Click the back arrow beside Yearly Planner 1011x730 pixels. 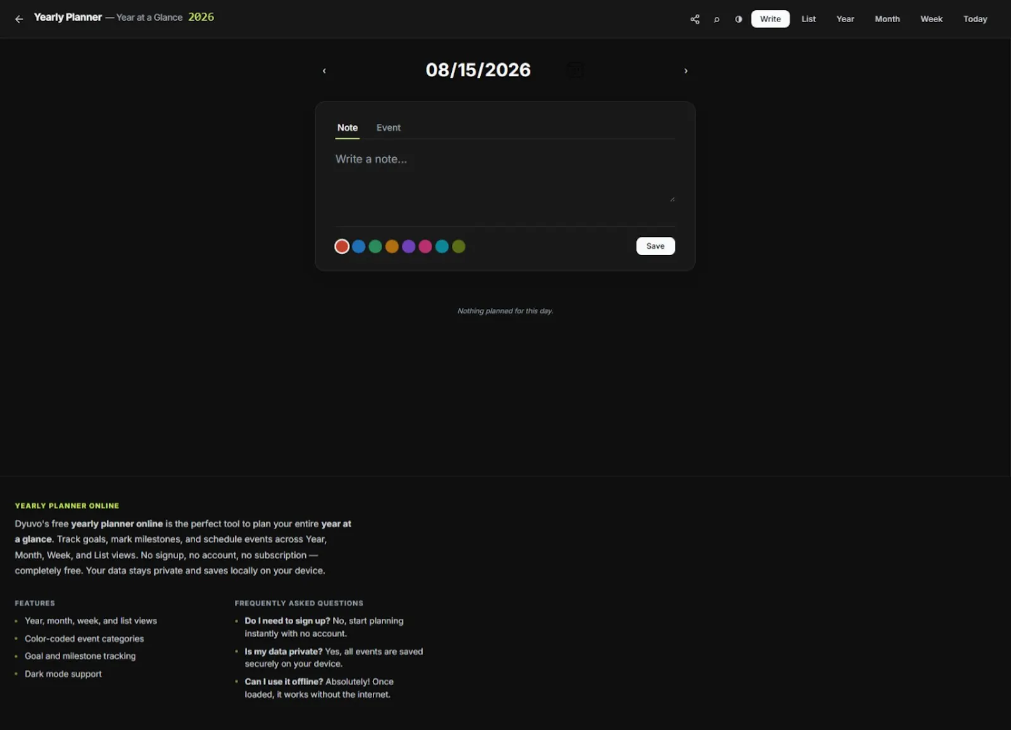click(x=19, y=19)
